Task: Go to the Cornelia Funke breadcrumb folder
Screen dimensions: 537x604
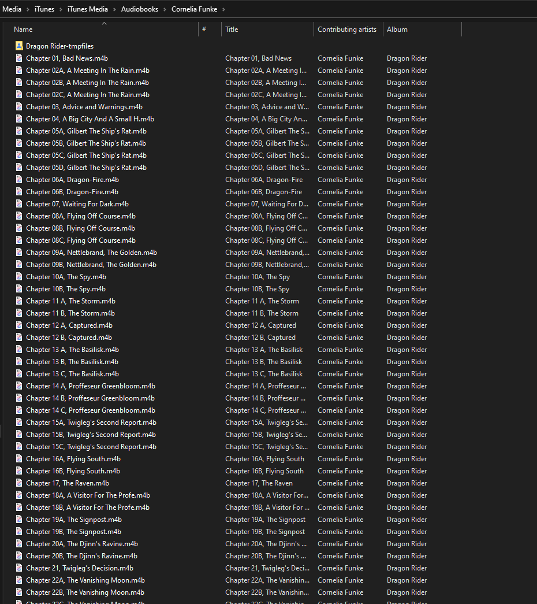Action: 195,9
